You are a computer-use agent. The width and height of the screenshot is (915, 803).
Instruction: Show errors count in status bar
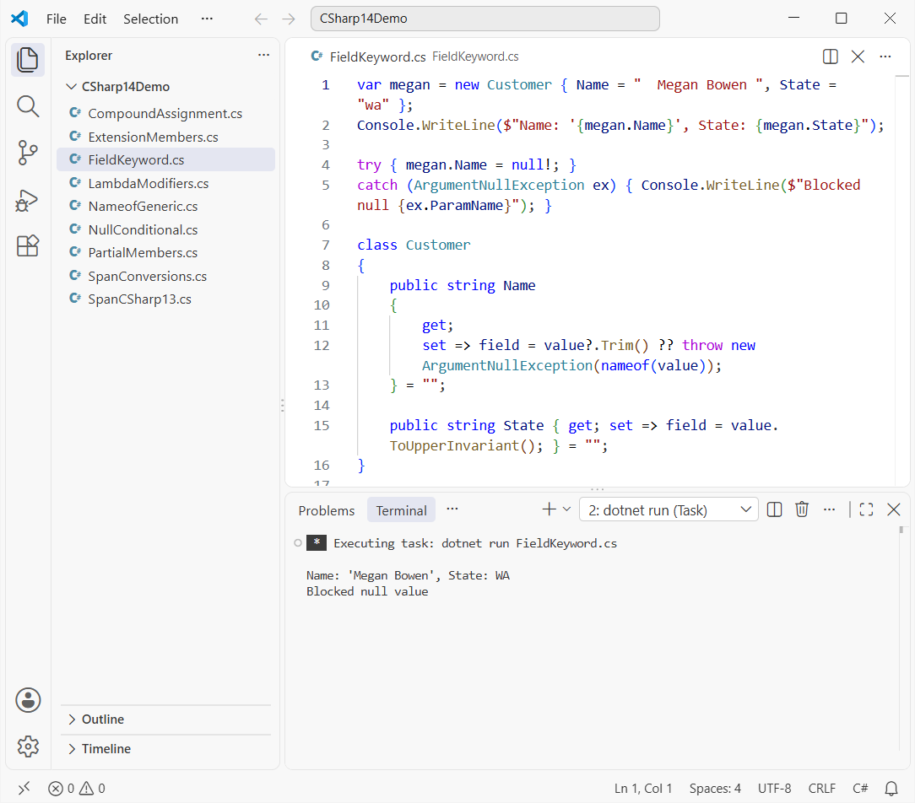[62, 789]
